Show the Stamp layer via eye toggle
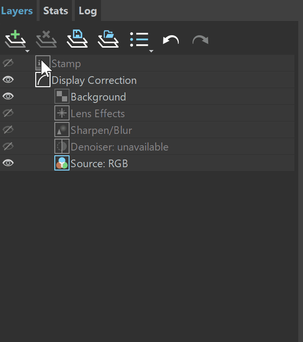 [8, 63]
